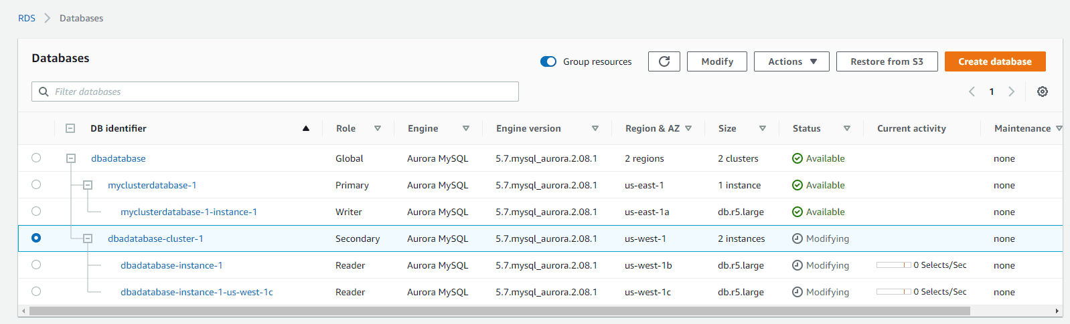Click 'us-east-1a' region cell
The image size is (1070, 324).
pyautogui.click(x=647, y=212)
